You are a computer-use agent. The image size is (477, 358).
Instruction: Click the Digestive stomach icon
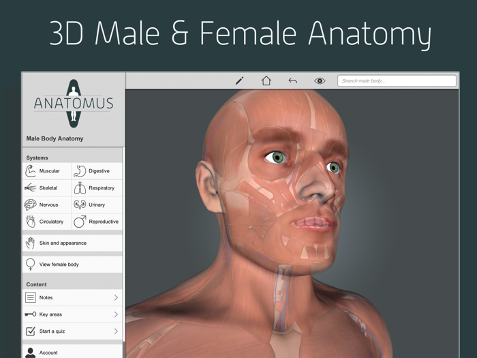point(80,171)
